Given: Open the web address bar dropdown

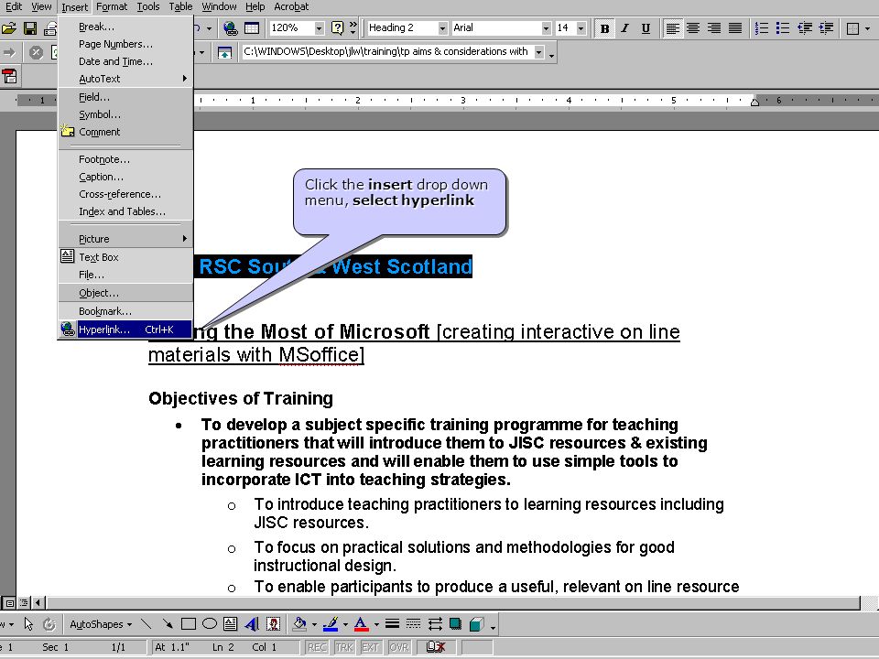Looking at the screenshot, I should [x=538, y=52].
